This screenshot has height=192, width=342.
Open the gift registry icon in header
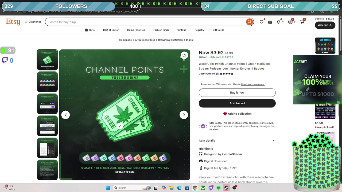[x=270, y=22]
